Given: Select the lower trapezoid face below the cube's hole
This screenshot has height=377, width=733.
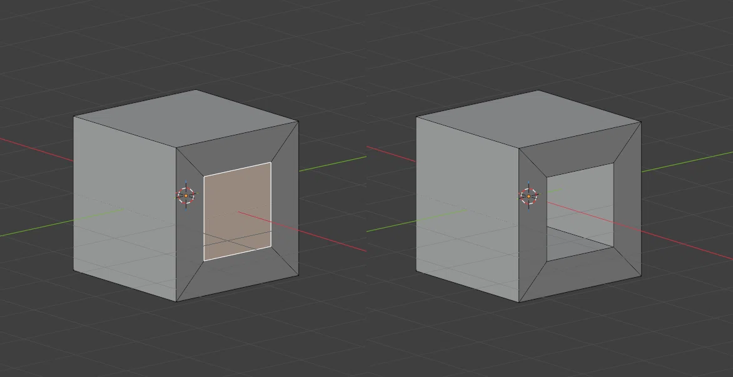Looking at the screenshot, I should [580, 275].
